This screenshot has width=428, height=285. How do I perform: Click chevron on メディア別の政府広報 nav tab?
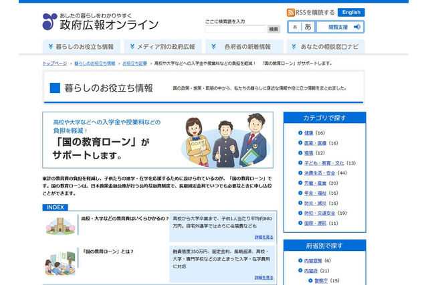(132, 46)
